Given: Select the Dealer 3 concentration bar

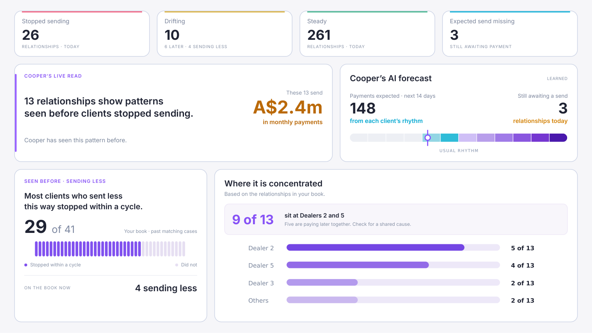Looking at the screenshot, I should 393,283.
